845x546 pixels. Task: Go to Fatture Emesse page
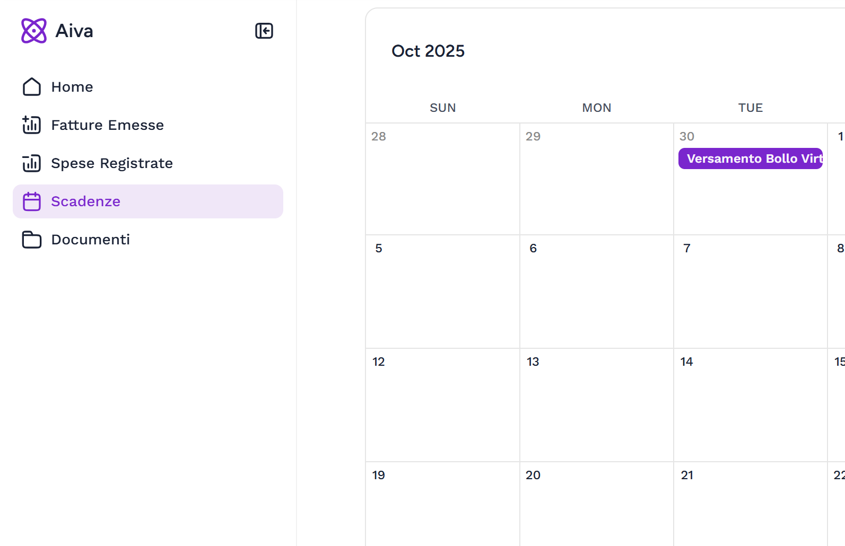107,125
